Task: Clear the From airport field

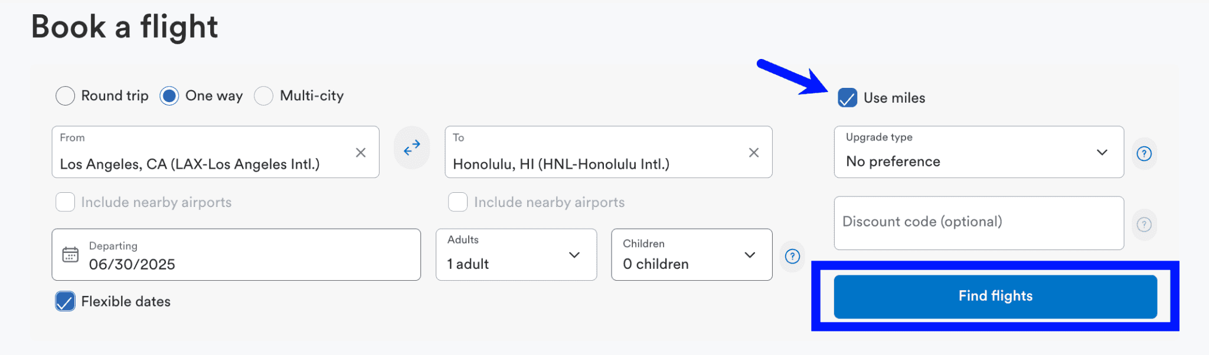Action: [361, 153]
